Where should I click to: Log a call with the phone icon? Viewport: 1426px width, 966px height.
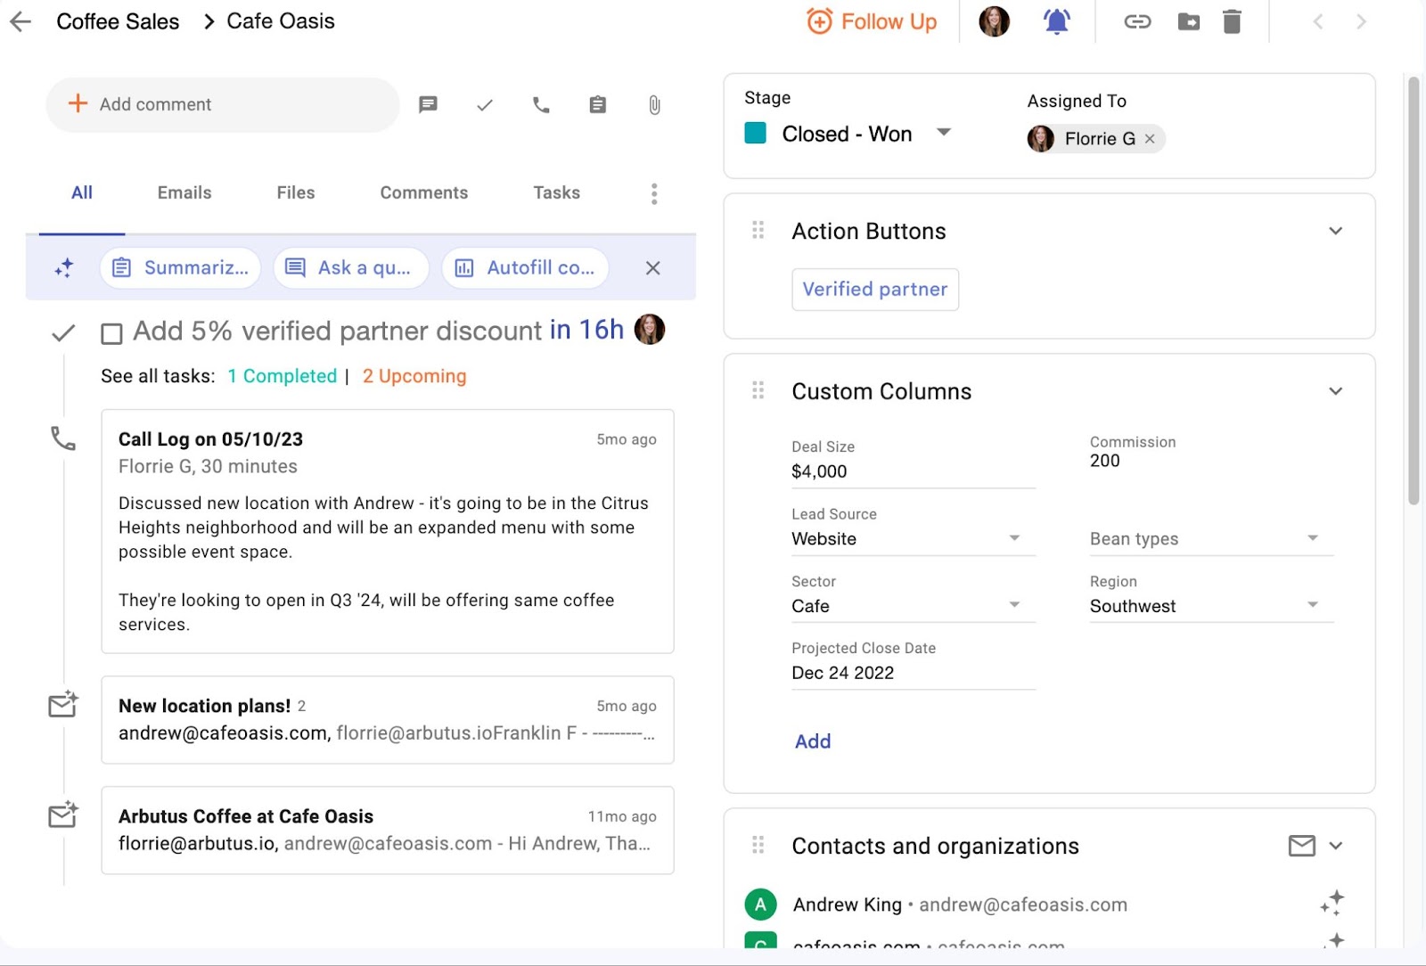[541, 105]
